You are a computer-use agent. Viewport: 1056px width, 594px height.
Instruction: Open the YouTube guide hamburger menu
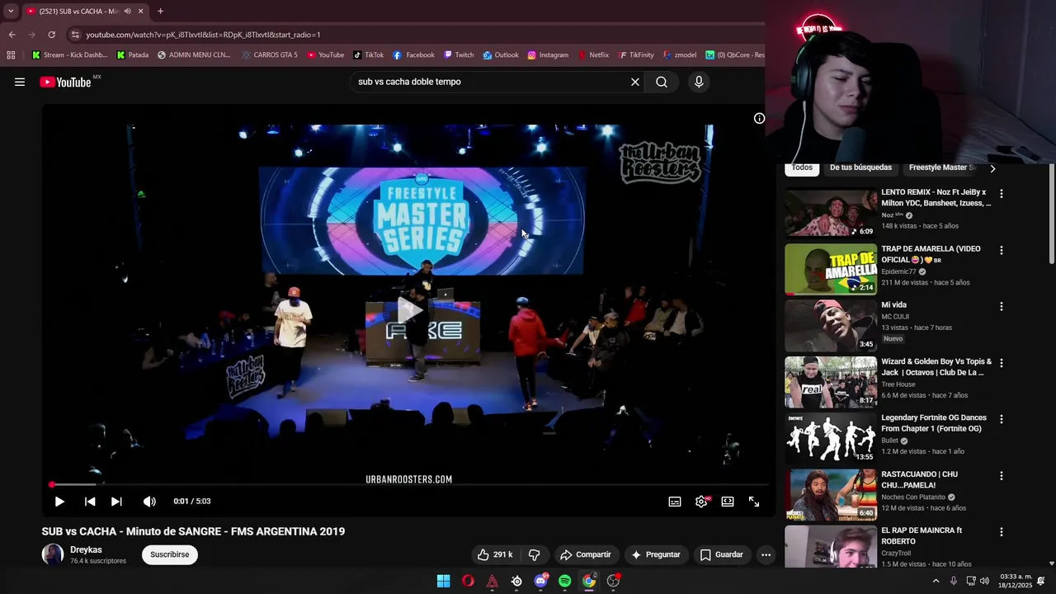(20, 82)
